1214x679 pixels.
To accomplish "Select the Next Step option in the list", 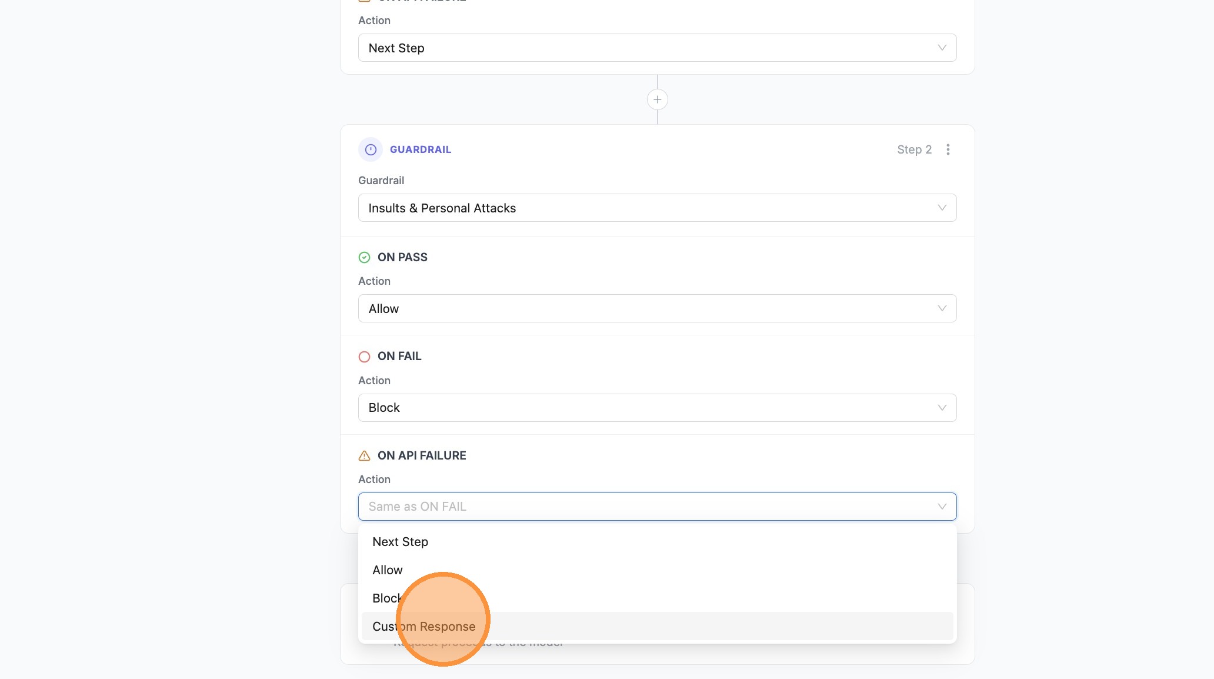I will (x=400, y=542).
